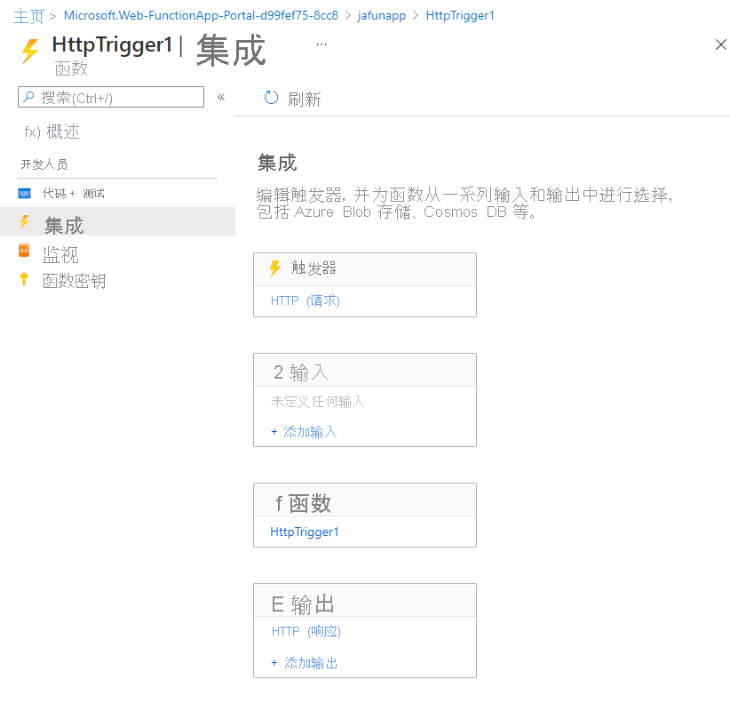Open Microsoft.Web-FunctionApp-Portal breadcrumb link
730x720 pixels.
click(201, 16)
